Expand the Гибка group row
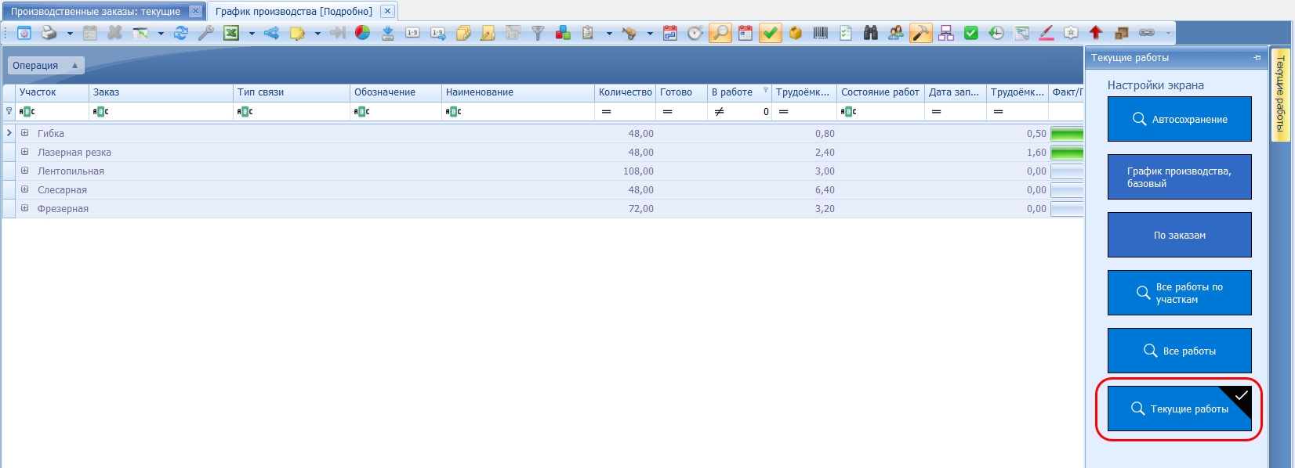Viewport: 1295px width, 468px height. 24,133
